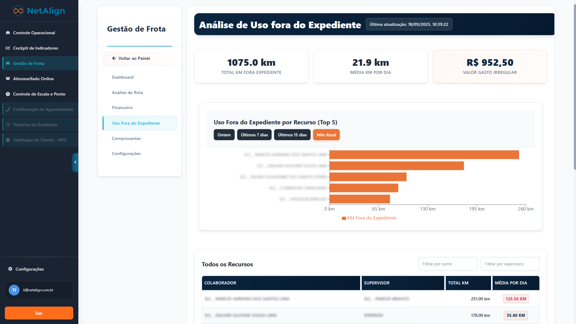Select the Controle de Escala e Ponto clock icon
The height and width of the screenshot is (324, 576).
click(7, 94)
